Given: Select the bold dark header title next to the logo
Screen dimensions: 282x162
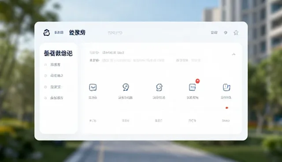Looking at the screenshot, I should pyautogui.click(x=77, y=33).
